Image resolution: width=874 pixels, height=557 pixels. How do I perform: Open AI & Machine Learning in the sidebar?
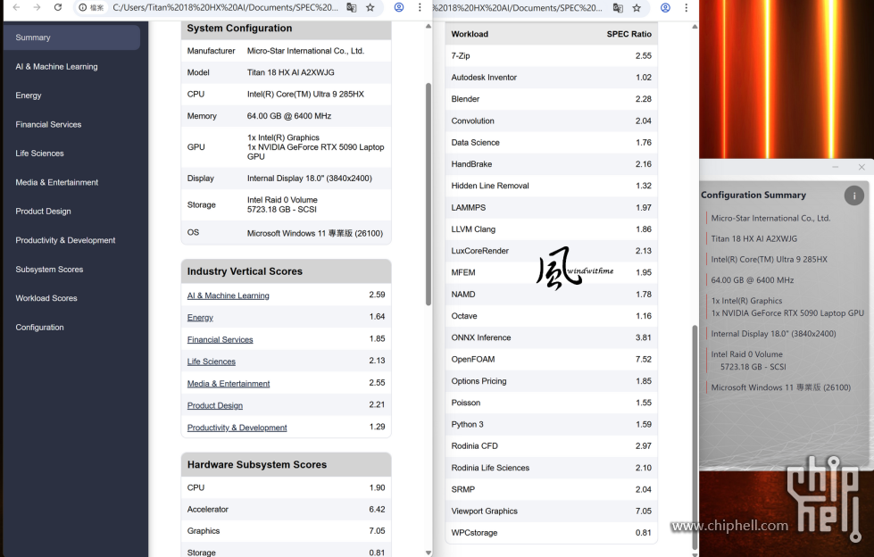(56, 66)
